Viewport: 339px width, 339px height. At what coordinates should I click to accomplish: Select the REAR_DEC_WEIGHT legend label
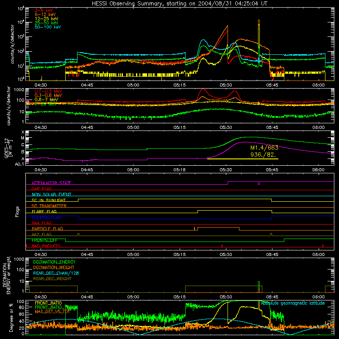(x=52, y=279)
